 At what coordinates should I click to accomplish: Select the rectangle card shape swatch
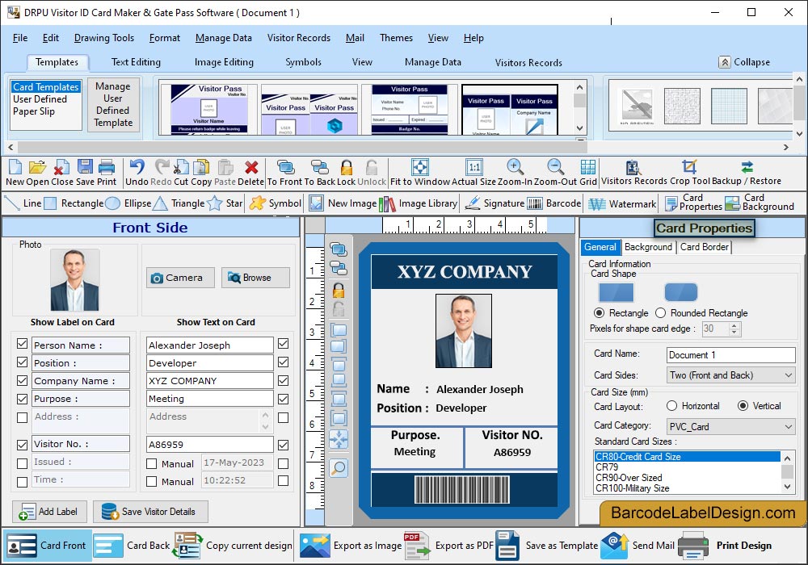[x=616, y=291]
